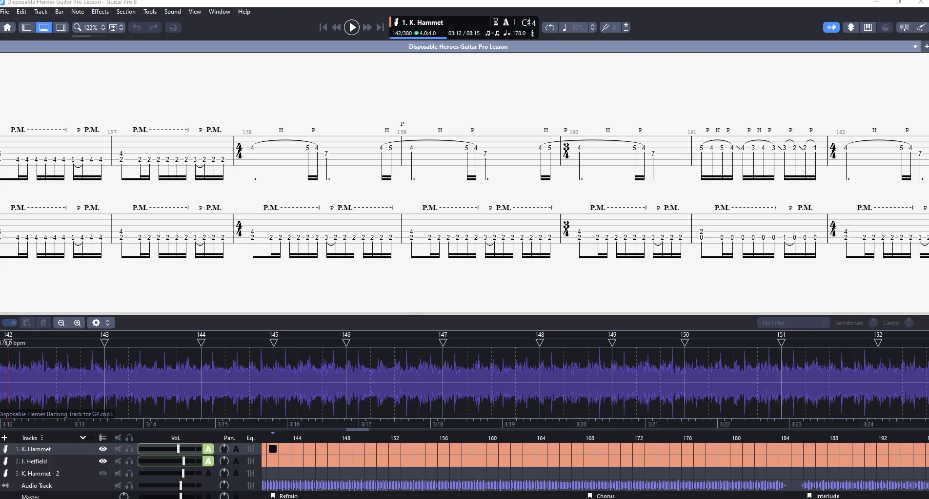
Task: Mute the 1. K. Hammet track
Action: 118,449
